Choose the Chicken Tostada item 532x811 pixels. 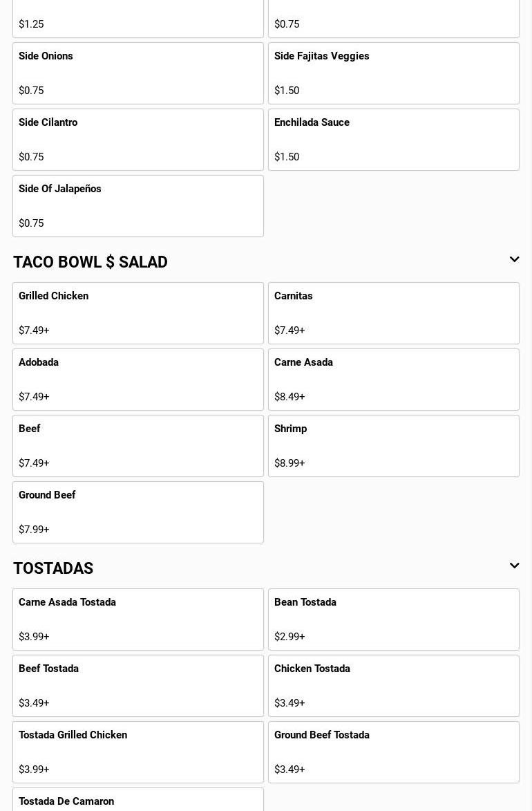coord(394,686)
